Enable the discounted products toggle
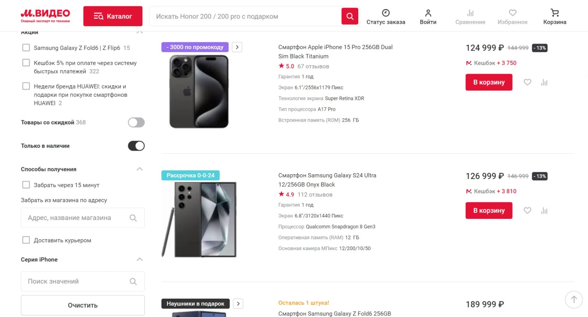The image size is (588, 317). (136, 122)
